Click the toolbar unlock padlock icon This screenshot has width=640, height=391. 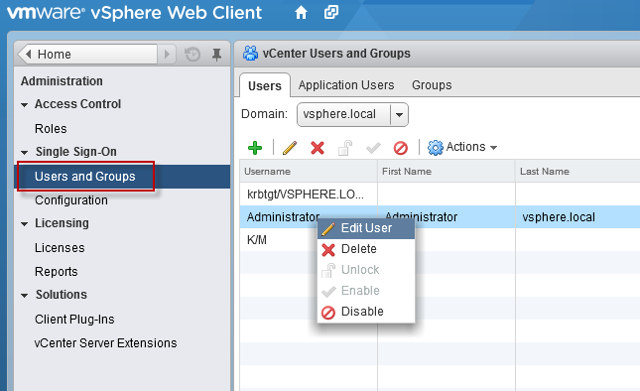click(345, 148)
